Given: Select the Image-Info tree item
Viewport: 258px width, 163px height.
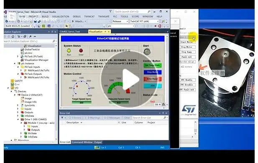Looking at the screenshot, I should pyautogui.click(x=30, y=102).
